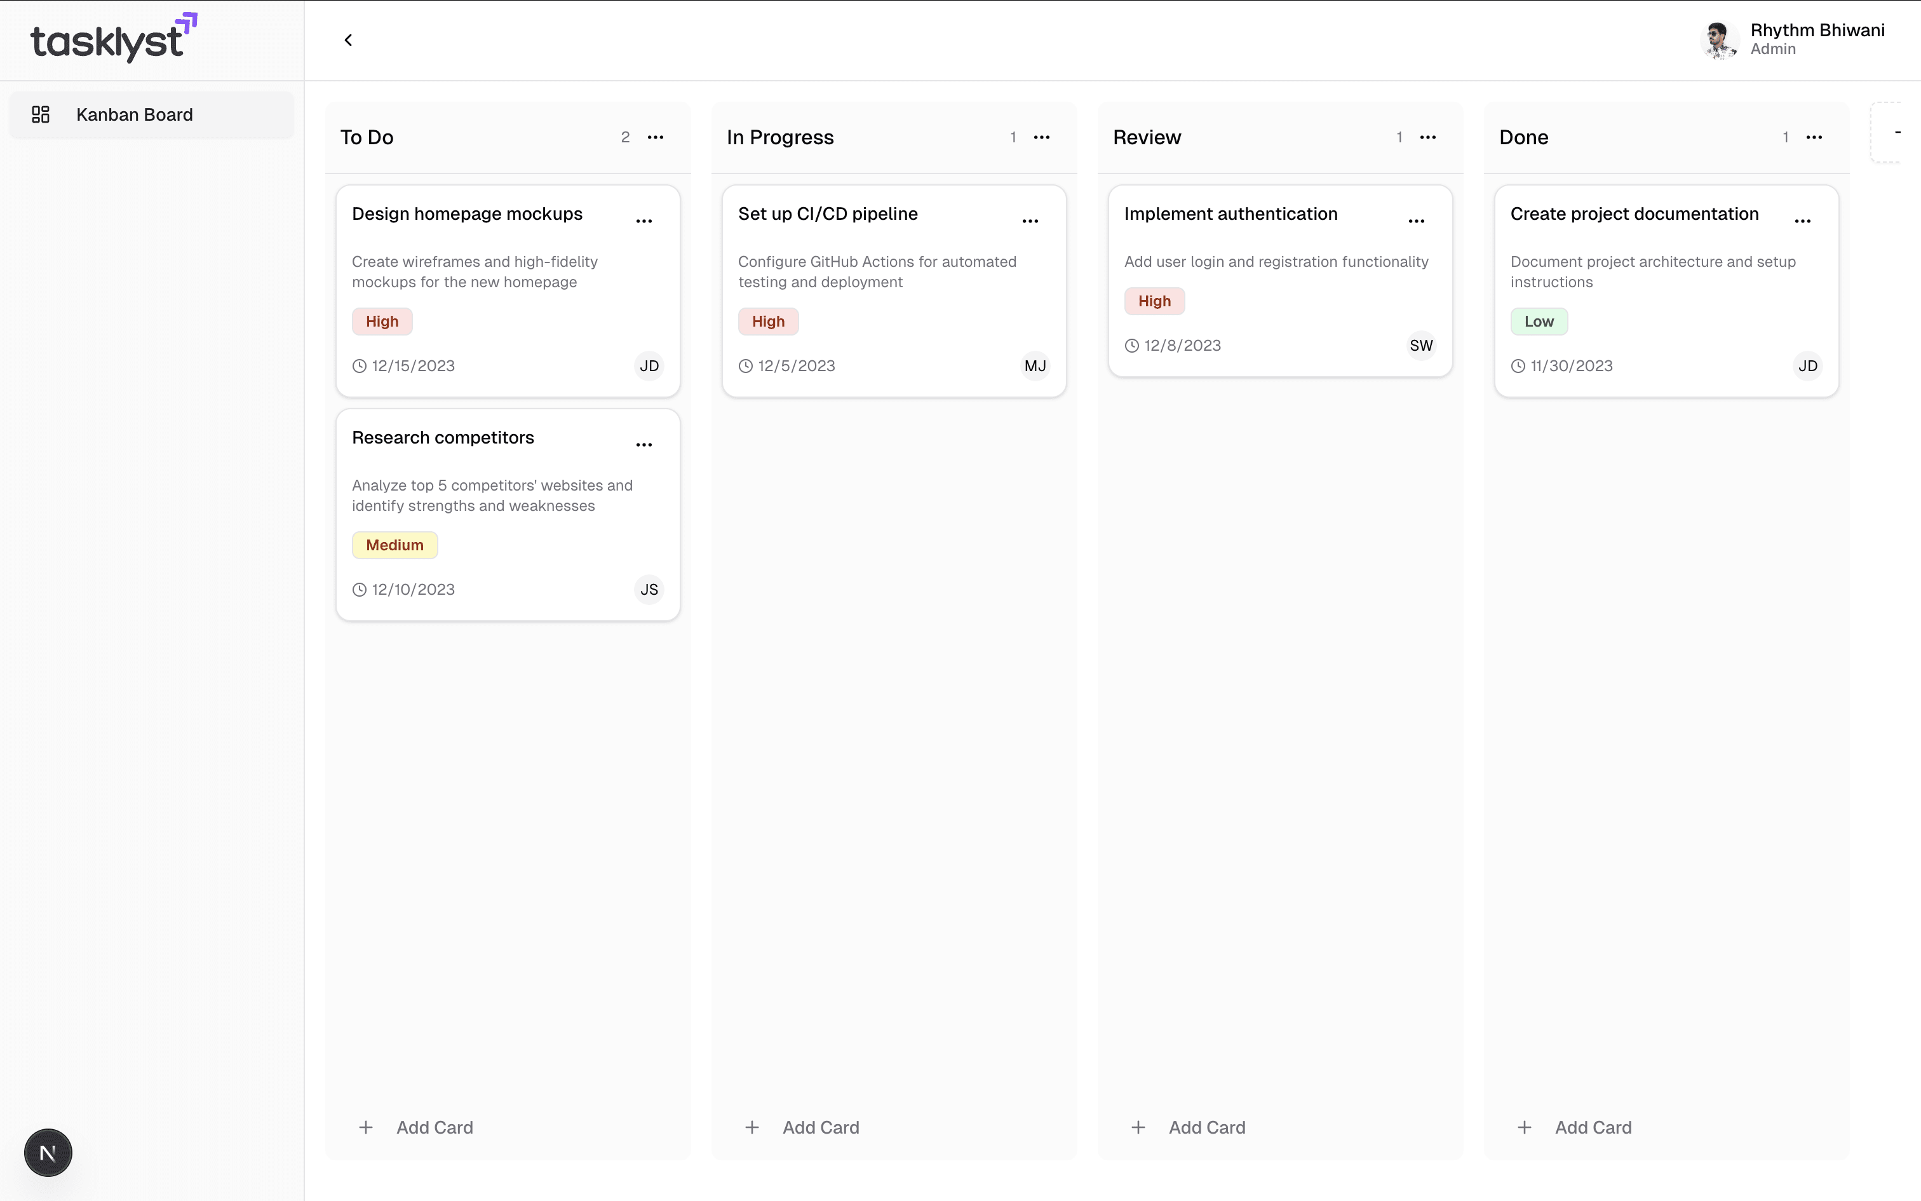The width and height of the screenshot is (1921, 1201).
Task: Click the Review column title
Action: (1146, 137)
